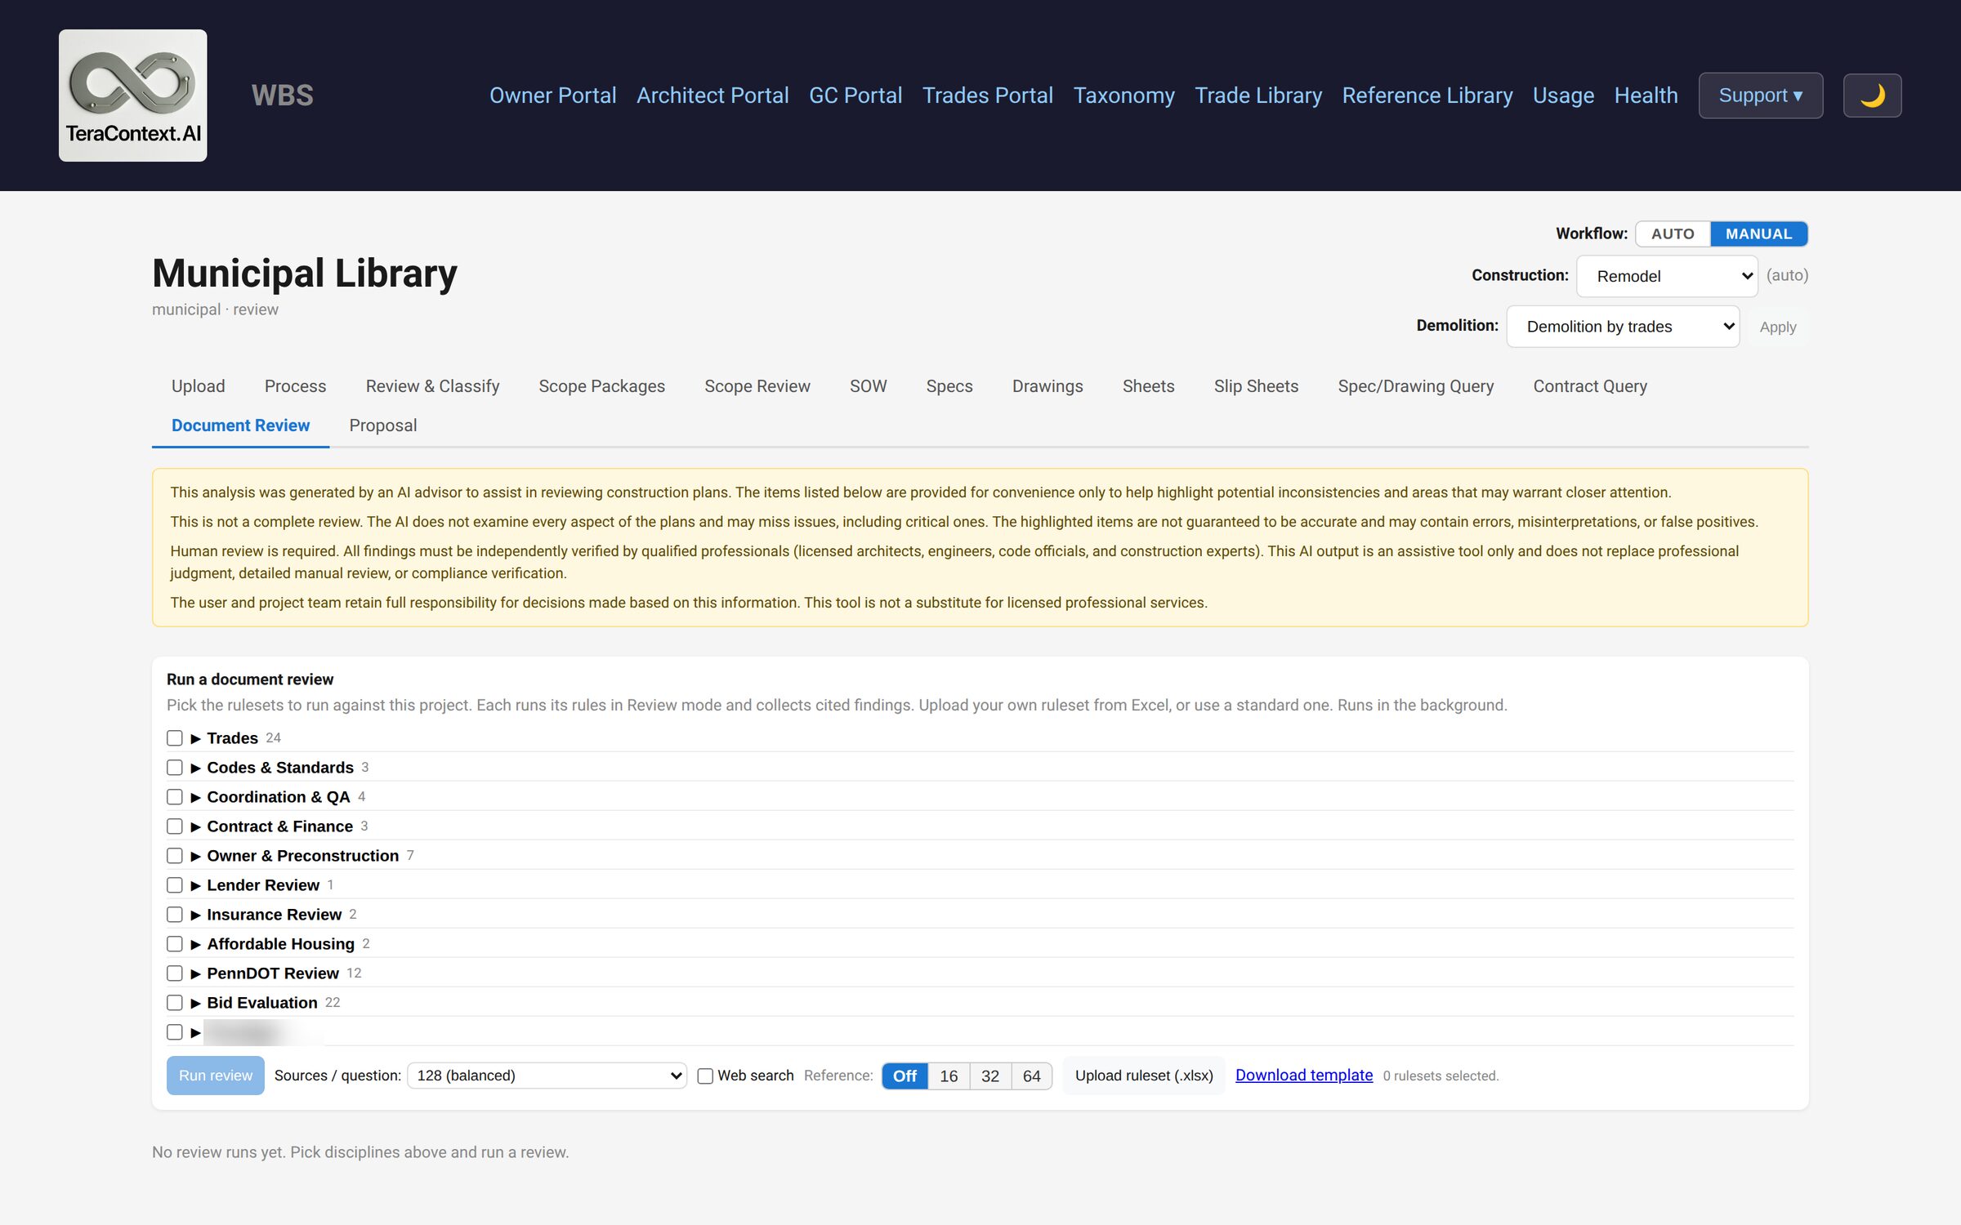Expand the Lender Review group arrow
Screen dimensions: 1961x1225
(196, 885)
